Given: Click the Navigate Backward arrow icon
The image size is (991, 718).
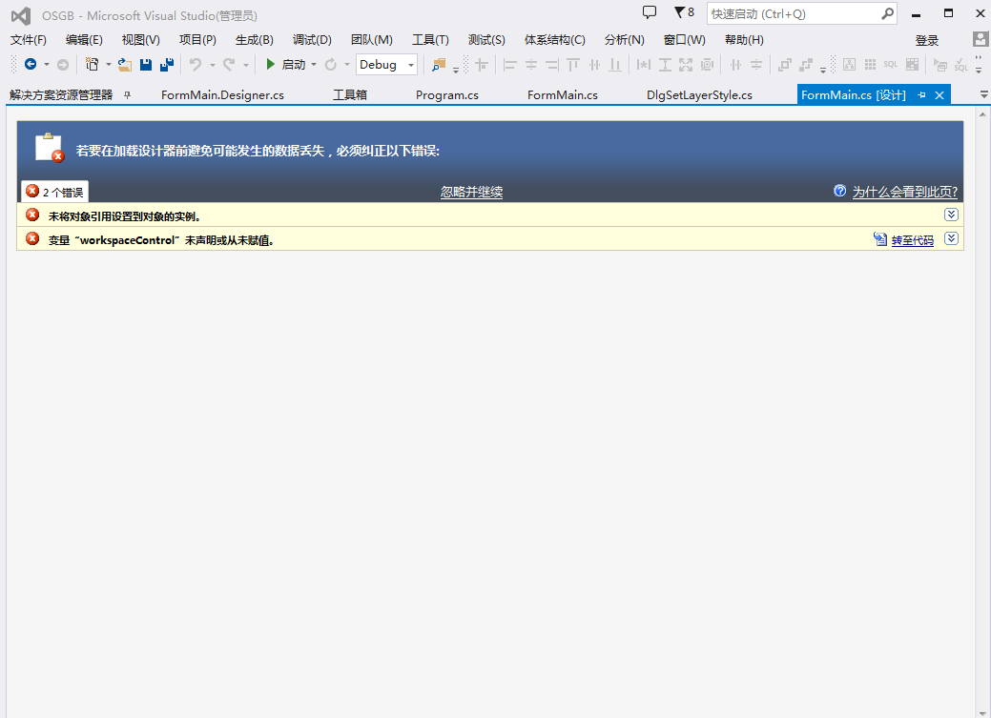Looking at the screenshot, I should coord(30,64).
